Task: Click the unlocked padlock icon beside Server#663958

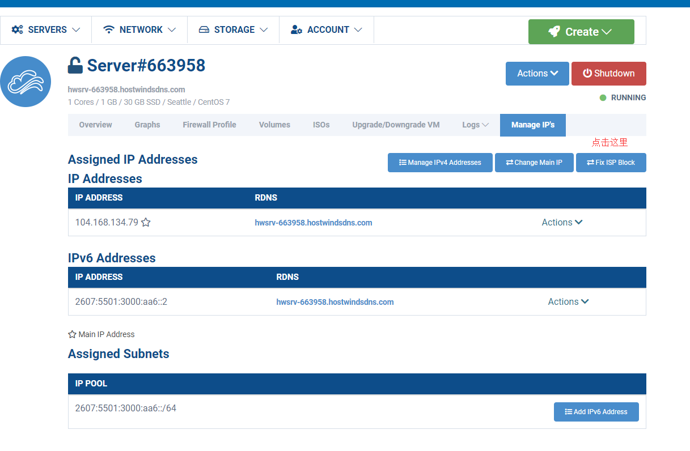Action: tap(75, 66)
